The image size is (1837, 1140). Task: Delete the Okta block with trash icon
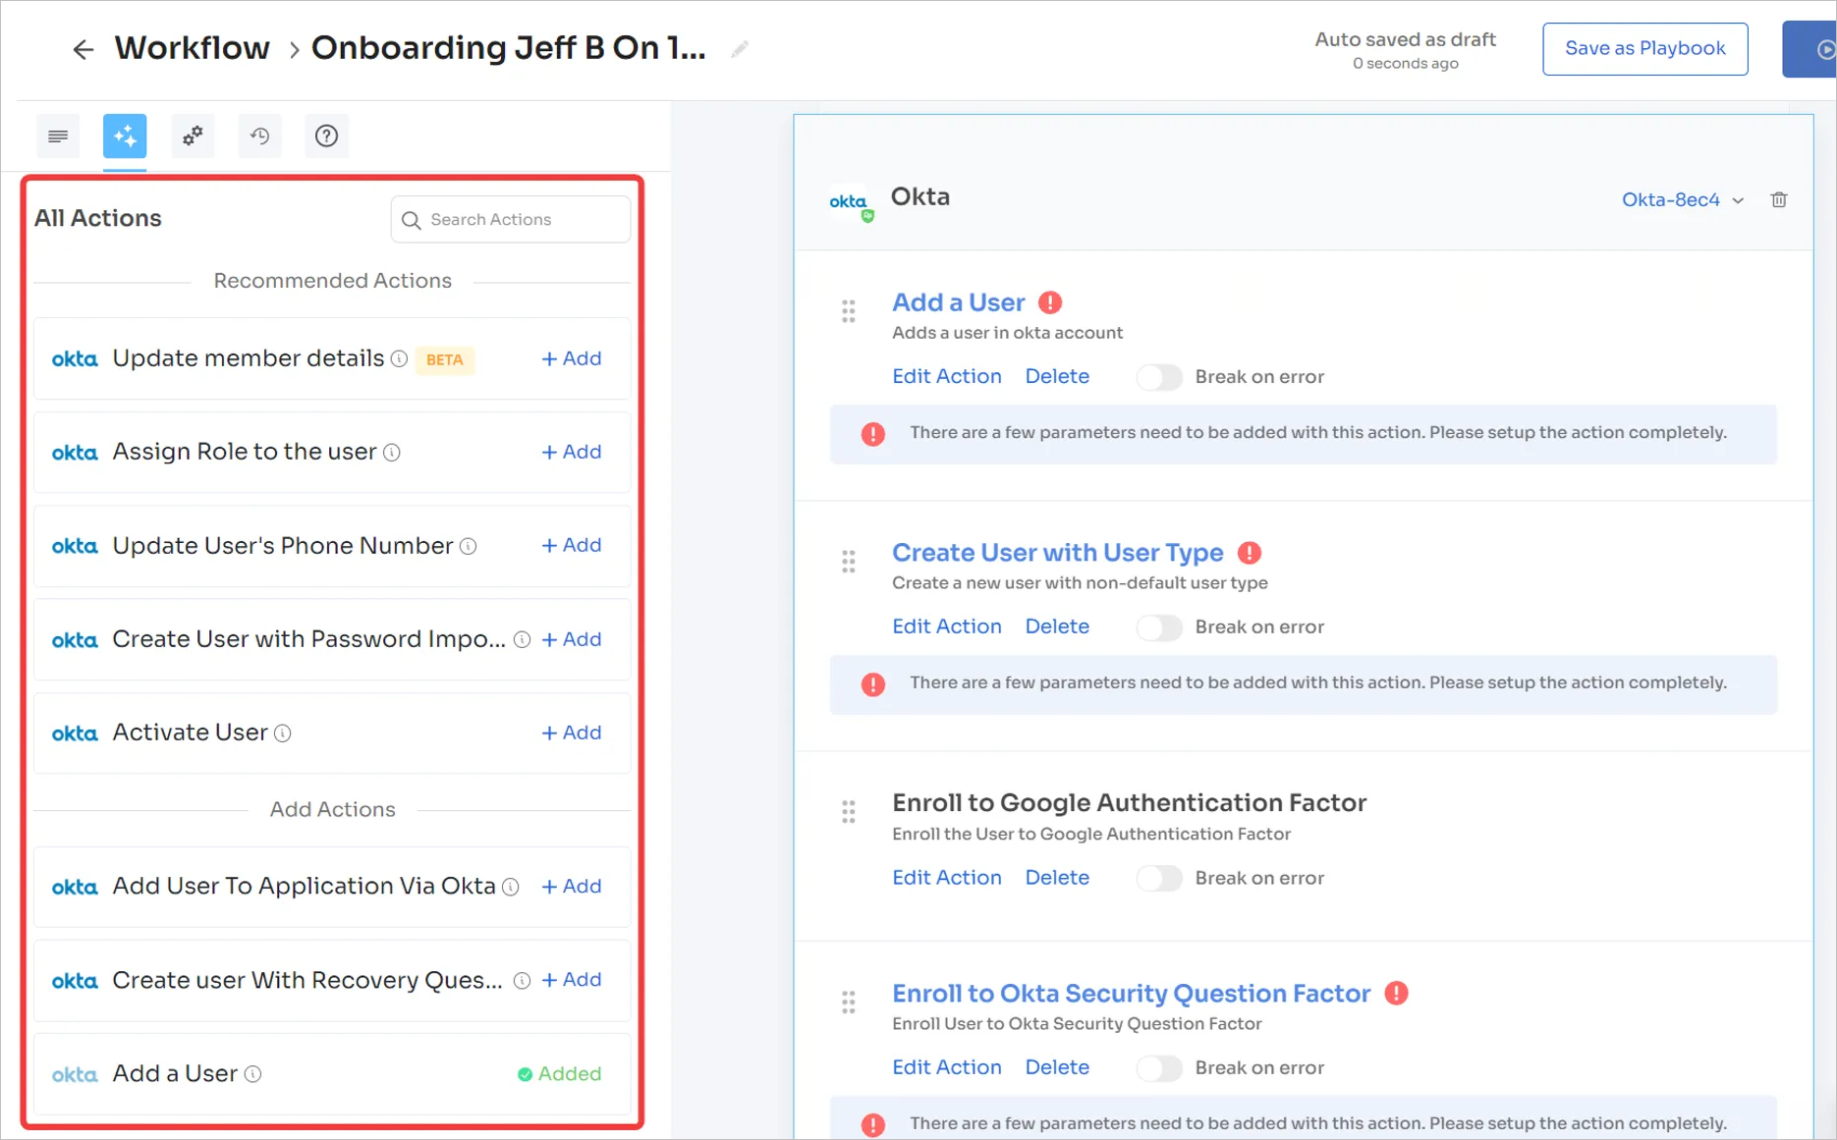(1779, 199)
